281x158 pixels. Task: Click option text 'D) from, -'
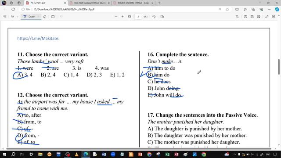point(28,136)
